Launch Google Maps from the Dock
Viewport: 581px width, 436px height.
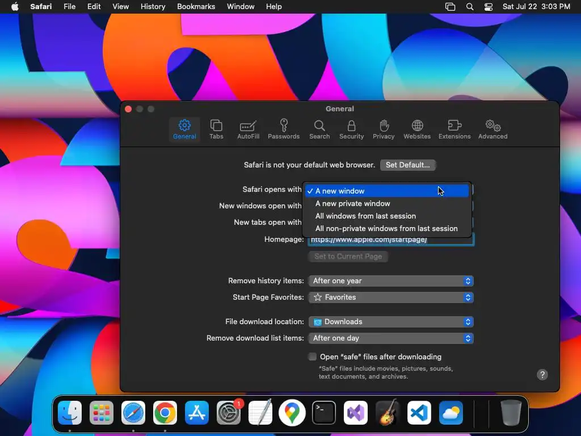click(292, 413)
